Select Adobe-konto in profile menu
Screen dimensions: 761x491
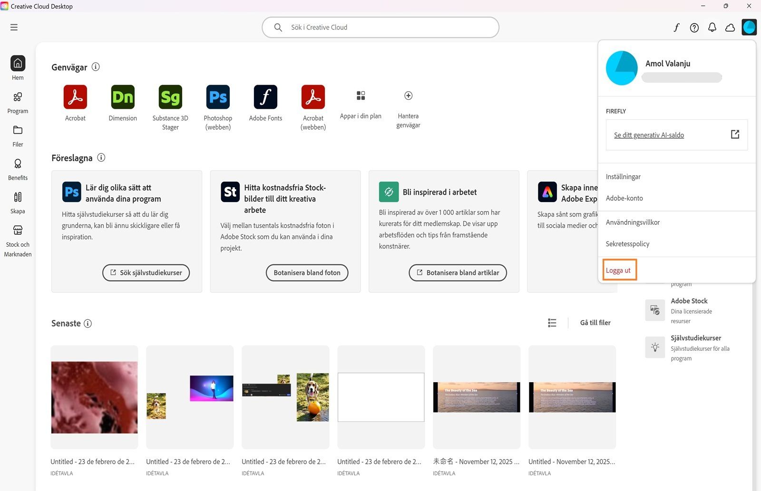click(x=624, y=198)
